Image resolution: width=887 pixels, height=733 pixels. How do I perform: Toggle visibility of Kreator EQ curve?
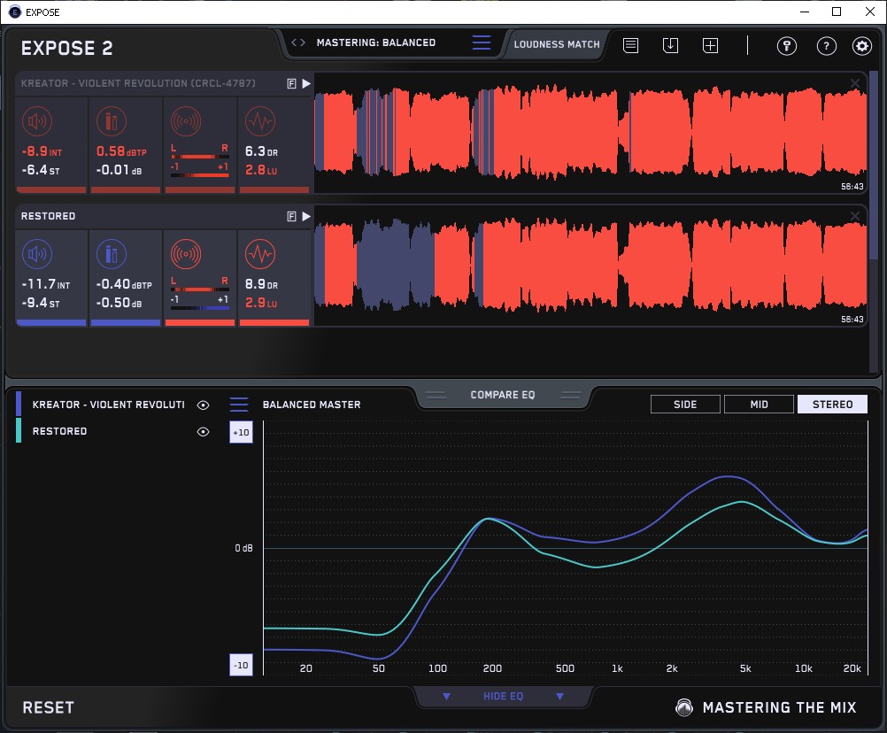[x=203, y=405]
